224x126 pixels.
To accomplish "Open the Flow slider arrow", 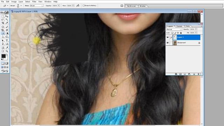I will tap(73, 6).
